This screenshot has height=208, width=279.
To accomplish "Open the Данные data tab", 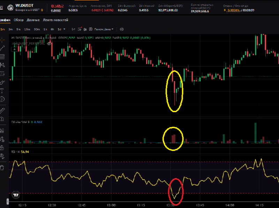I will coord(33,20).
